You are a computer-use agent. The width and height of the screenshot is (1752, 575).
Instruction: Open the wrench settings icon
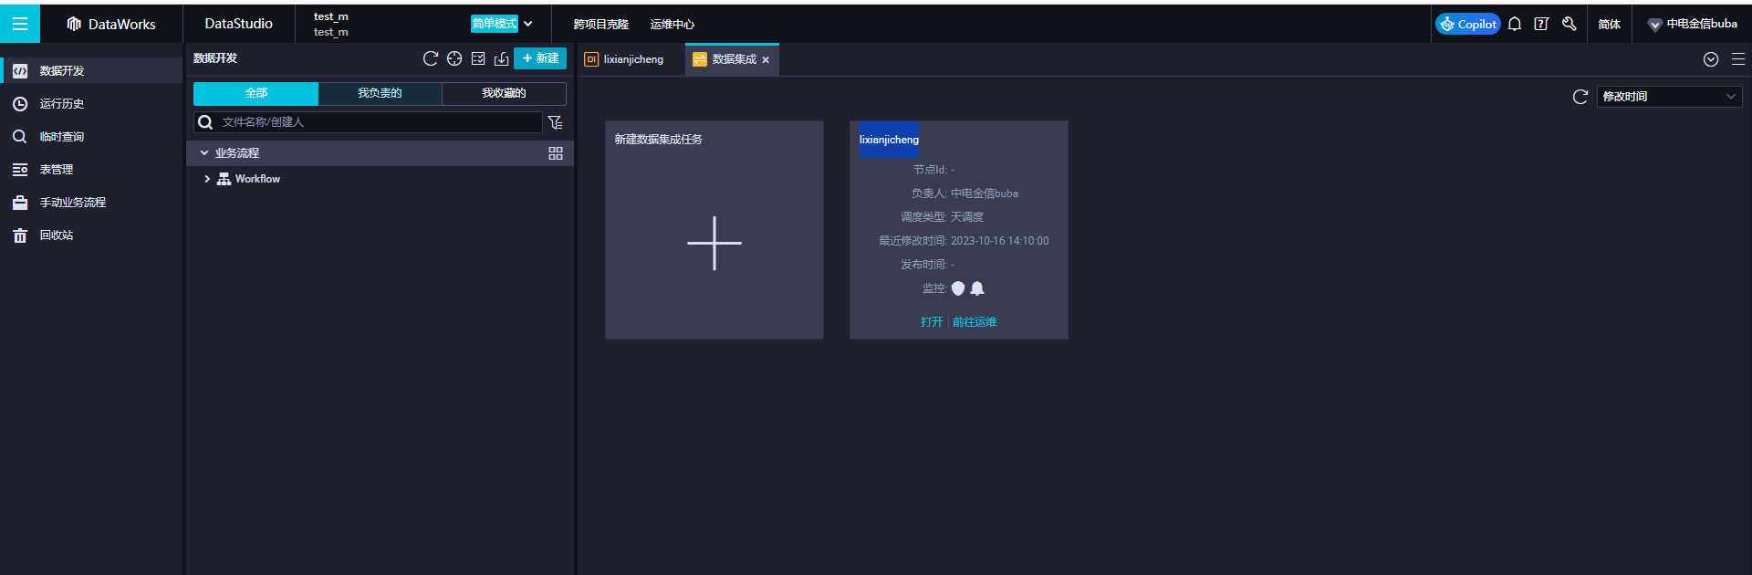[x=1569, y=24]
